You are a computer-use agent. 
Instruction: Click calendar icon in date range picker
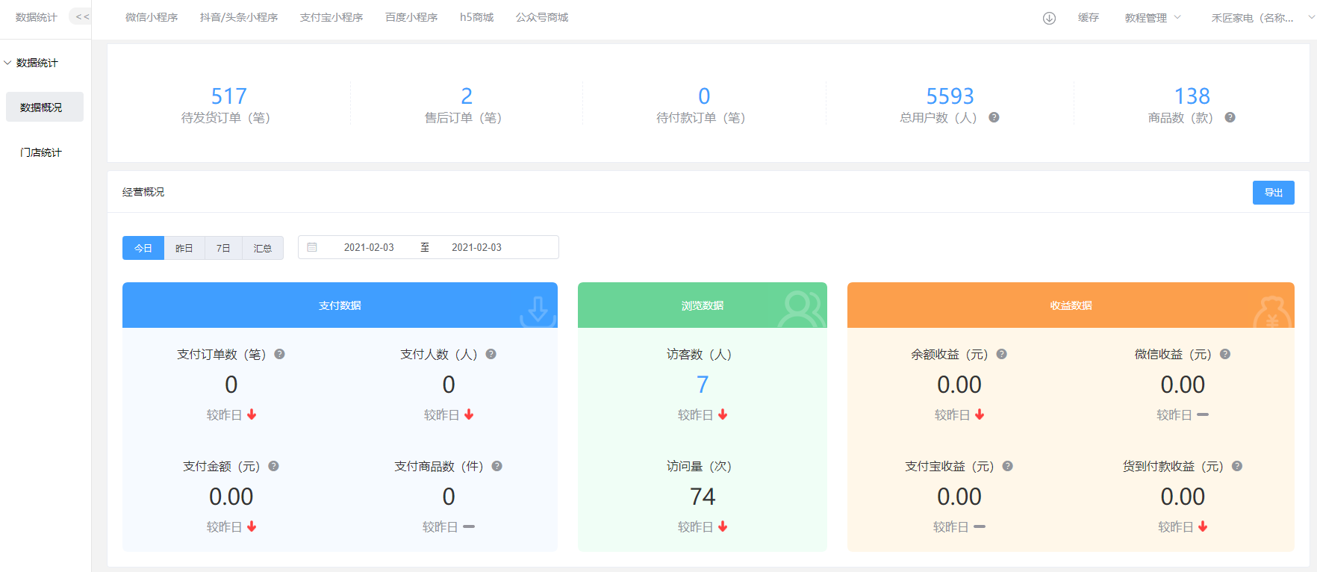pos(312,247)
